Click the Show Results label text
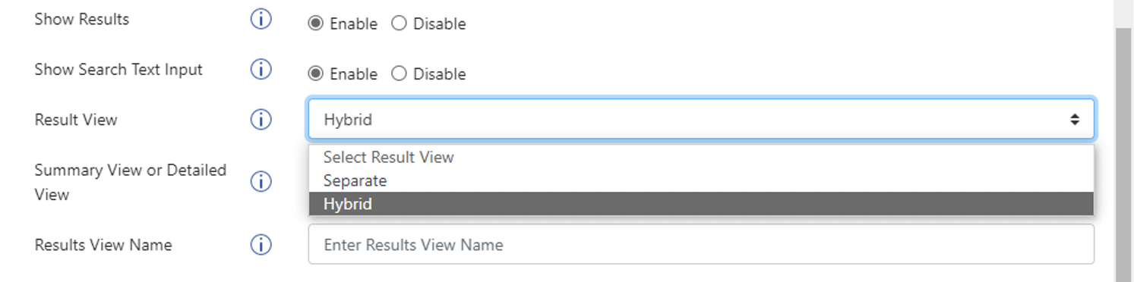1134x282 pixels. pyautogui.click(x=82, y=20)
